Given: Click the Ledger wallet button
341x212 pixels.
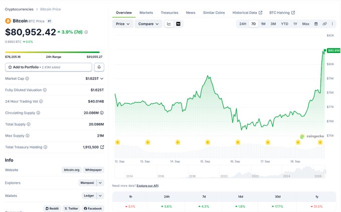Looking at the screenshot, I should coord(89,195).
